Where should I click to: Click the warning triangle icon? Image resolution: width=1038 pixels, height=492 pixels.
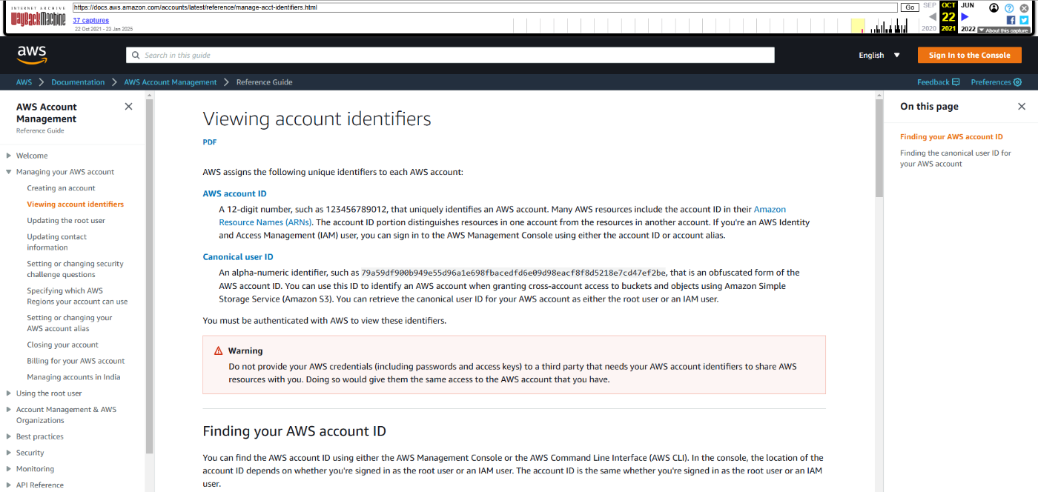[x=219, y=351]
